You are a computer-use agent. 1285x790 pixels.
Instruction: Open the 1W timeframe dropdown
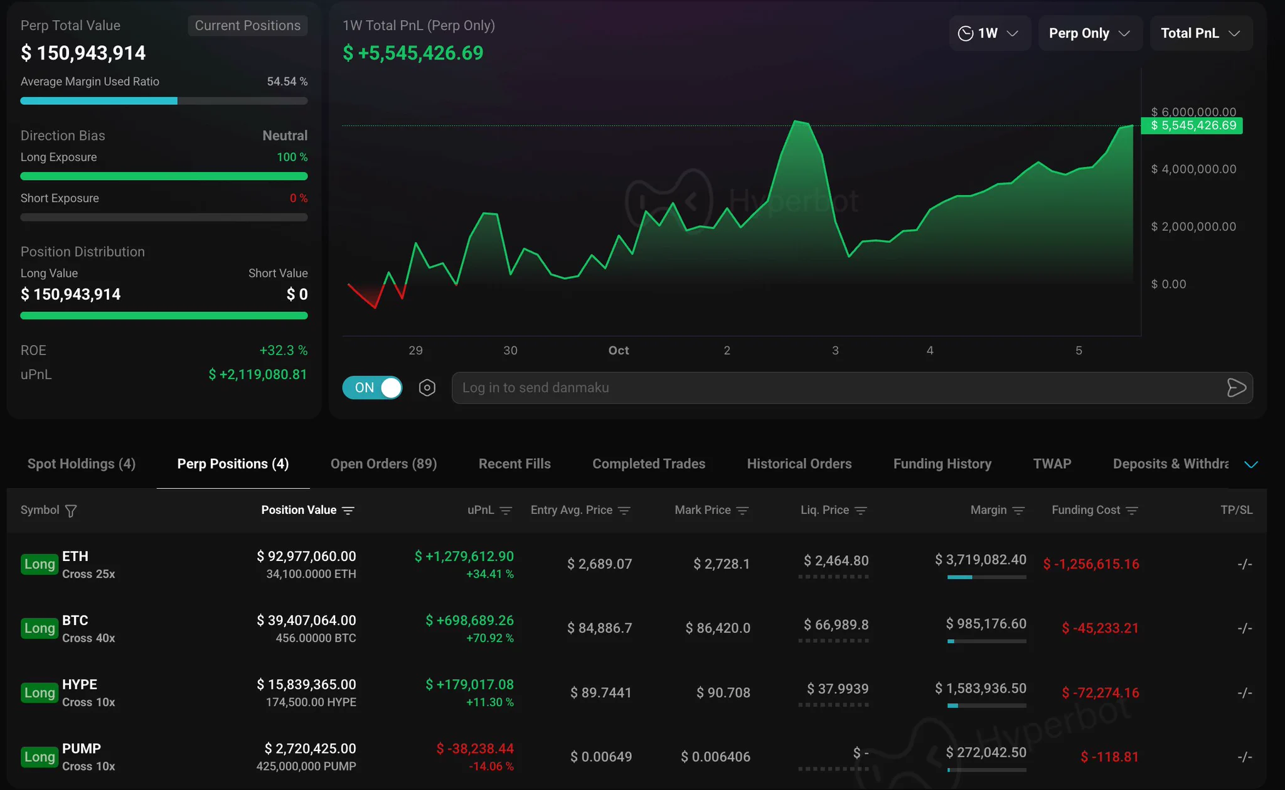click(989, 33)
